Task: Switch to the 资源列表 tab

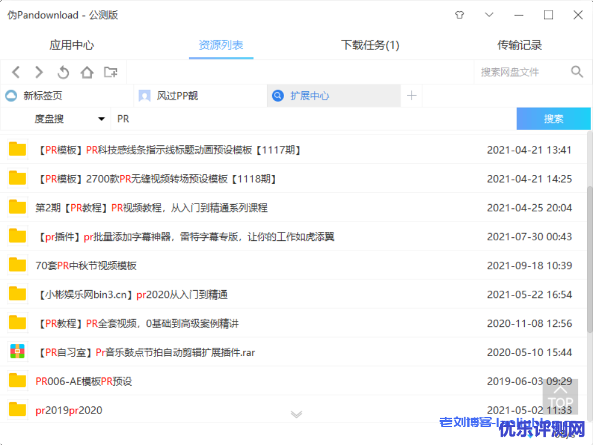Action: pos(221,45)
